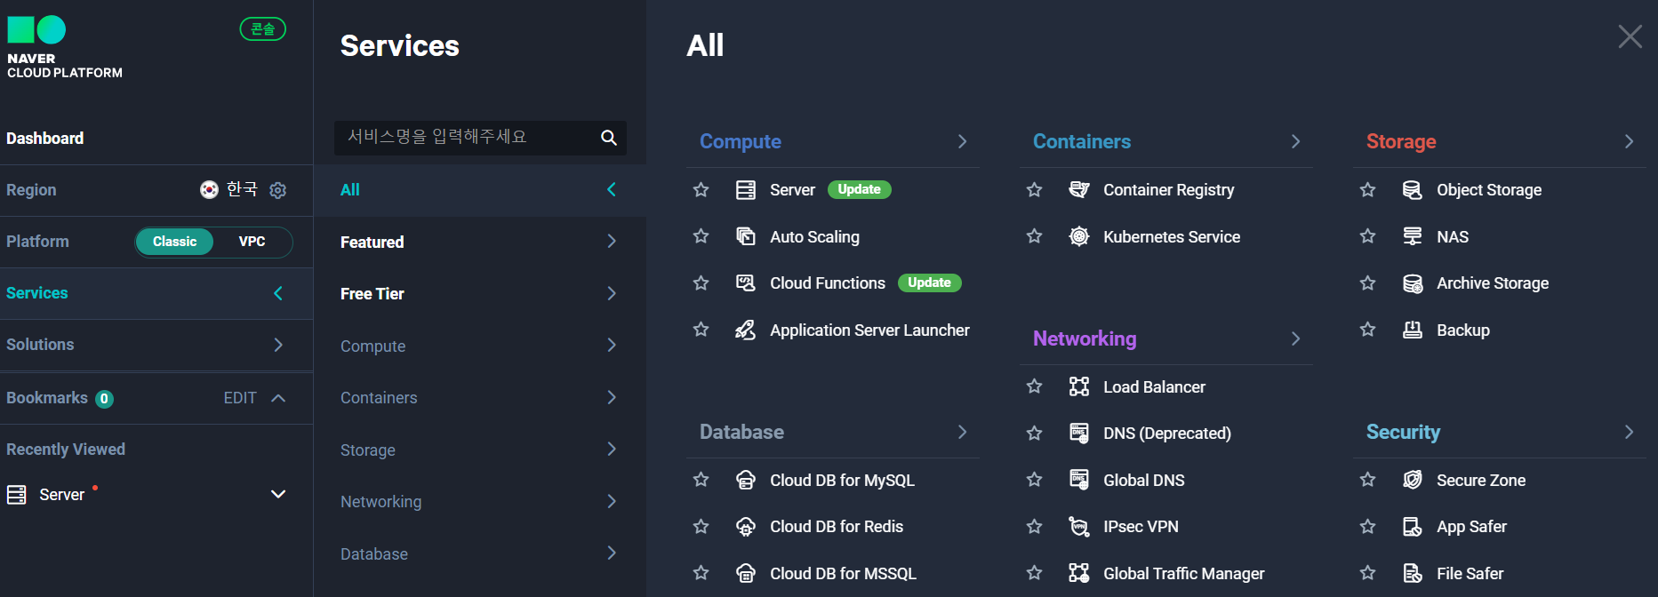This screenshot has height=597, width=1658.
Task: Click the Container Registry icon
Action: [1079, 190]
